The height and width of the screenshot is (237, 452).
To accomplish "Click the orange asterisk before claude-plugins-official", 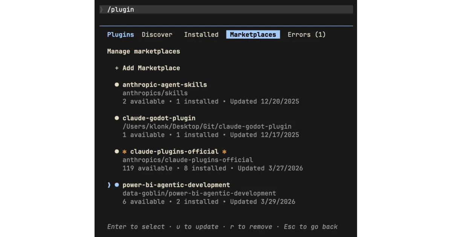I will pyautogui.click(x=125, y=152).
